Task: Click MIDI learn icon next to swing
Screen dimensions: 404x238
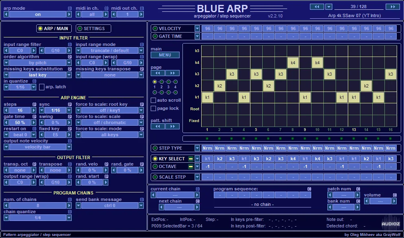Action: pos(70,116)
